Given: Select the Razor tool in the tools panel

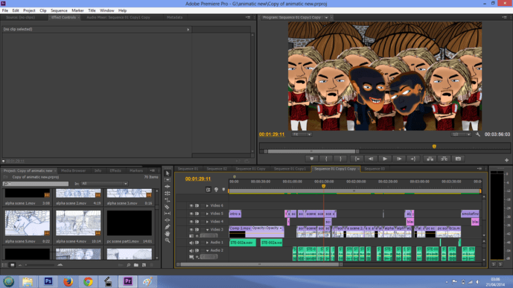Looking at the screenshot, I should 168,206.
